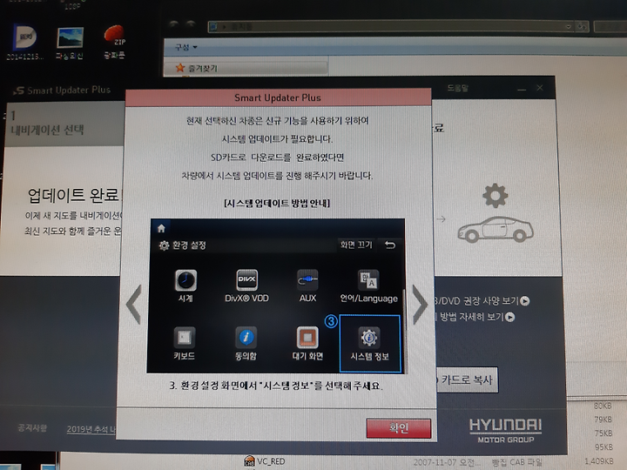Click the Explorer refresh button beside the address bar
627x470 pixels.
click(582, 27)
